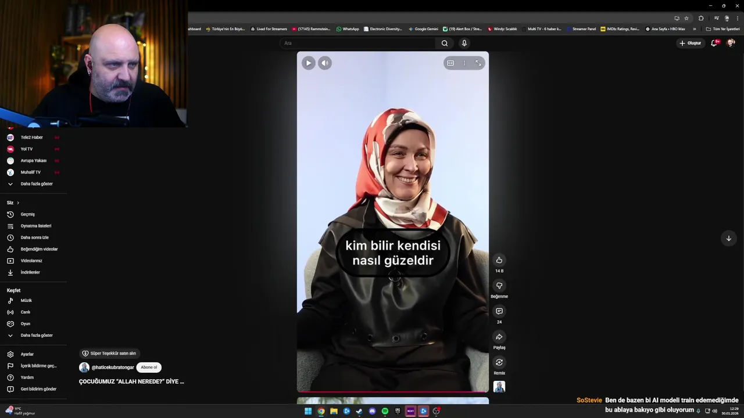Remix this short

[499, 362]
